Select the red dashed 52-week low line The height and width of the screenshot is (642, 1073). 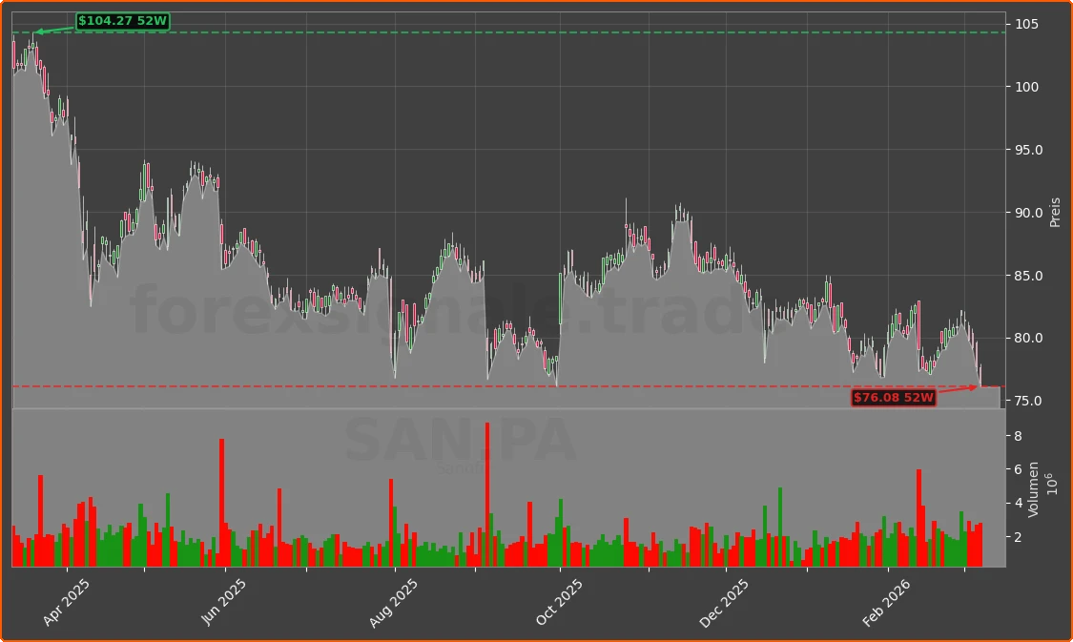pyautogui.click(x=429, y=386)
